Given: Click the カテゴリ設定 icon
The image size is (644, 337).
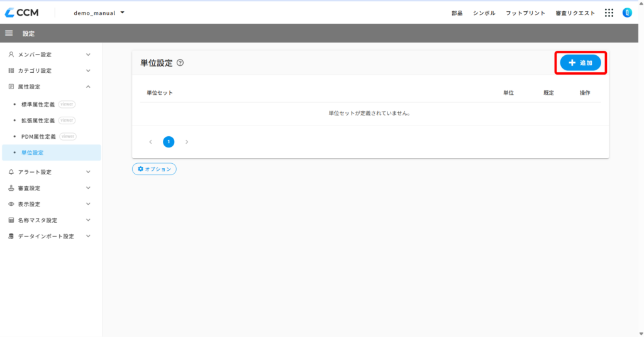Looking at the screenshot, I should [x=11, y=70].
